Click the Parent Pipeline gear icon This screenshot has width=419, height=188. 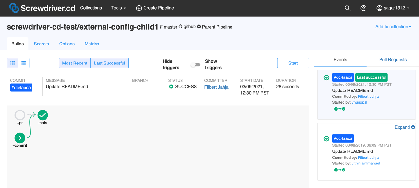pyautogui.click(x=199, y=27)
